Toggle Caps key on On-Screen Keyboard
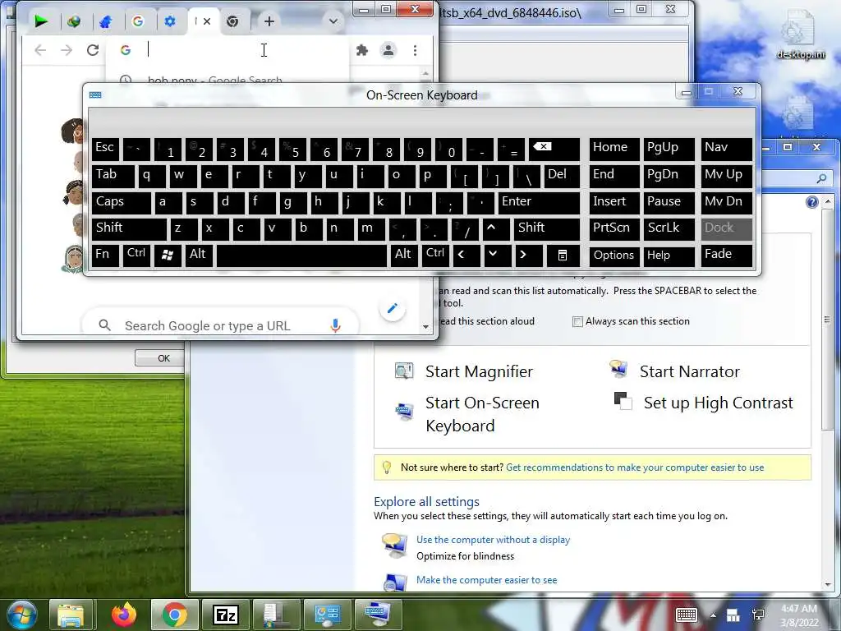The image size is (841, 631). (122, 202)
